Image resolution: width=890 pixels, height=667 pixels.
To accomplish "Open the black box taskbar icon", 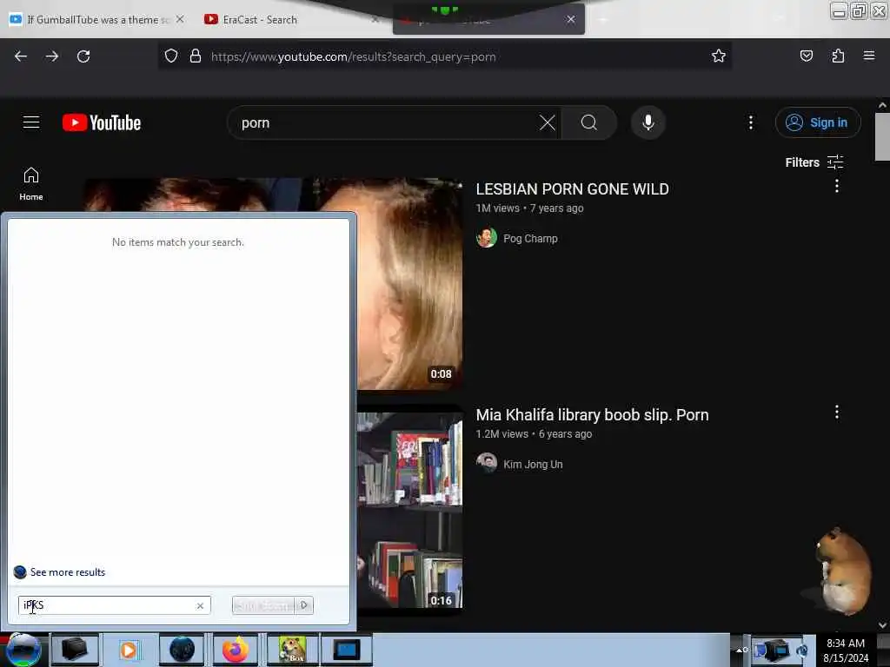I will (75, 650).
